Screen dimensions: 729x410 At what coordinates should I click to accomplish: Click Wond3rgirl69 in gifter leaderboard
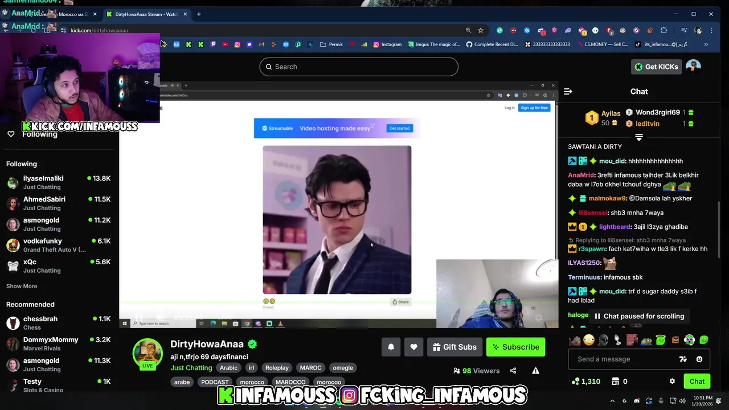click(658, 113)
